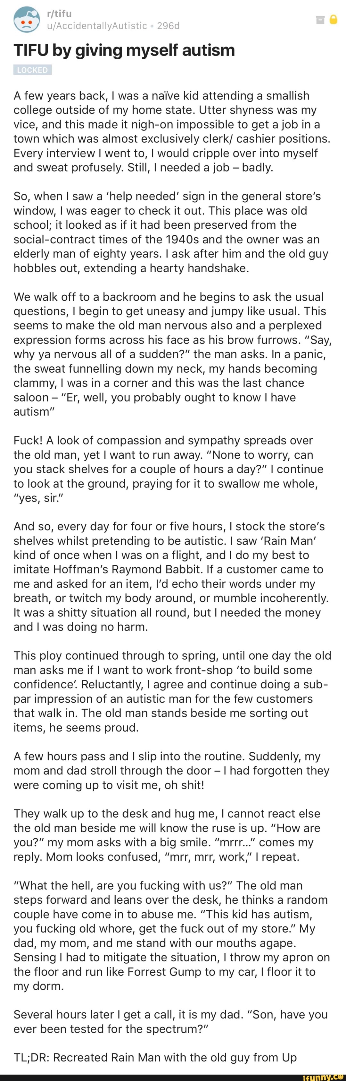Image resolution: width=346 pixels, height=1081 pixels.
Task: Click the paragraph starting 'What the hell'
Action: (172, 935)
